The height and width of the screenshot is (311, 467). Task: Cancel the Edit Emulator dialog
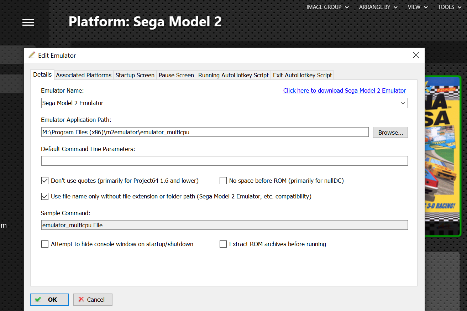point(93,300)
